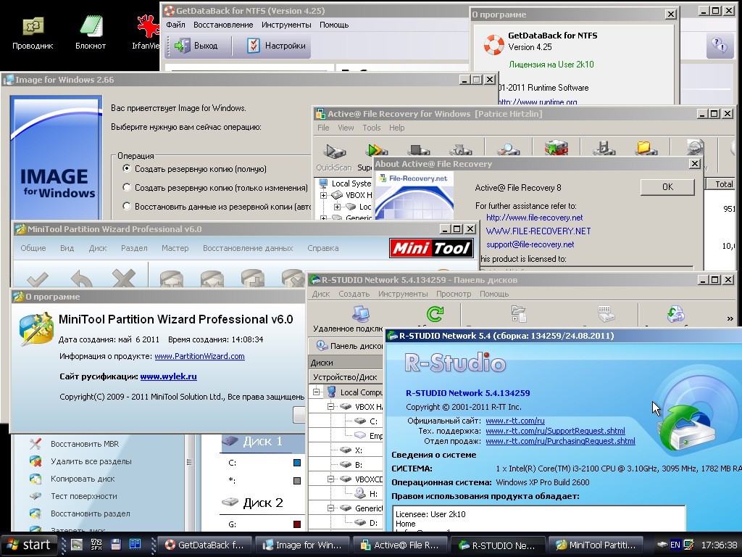The image size is (742, 557).
Task: Click blue color box next to C: partition
Action: [297, 463]
